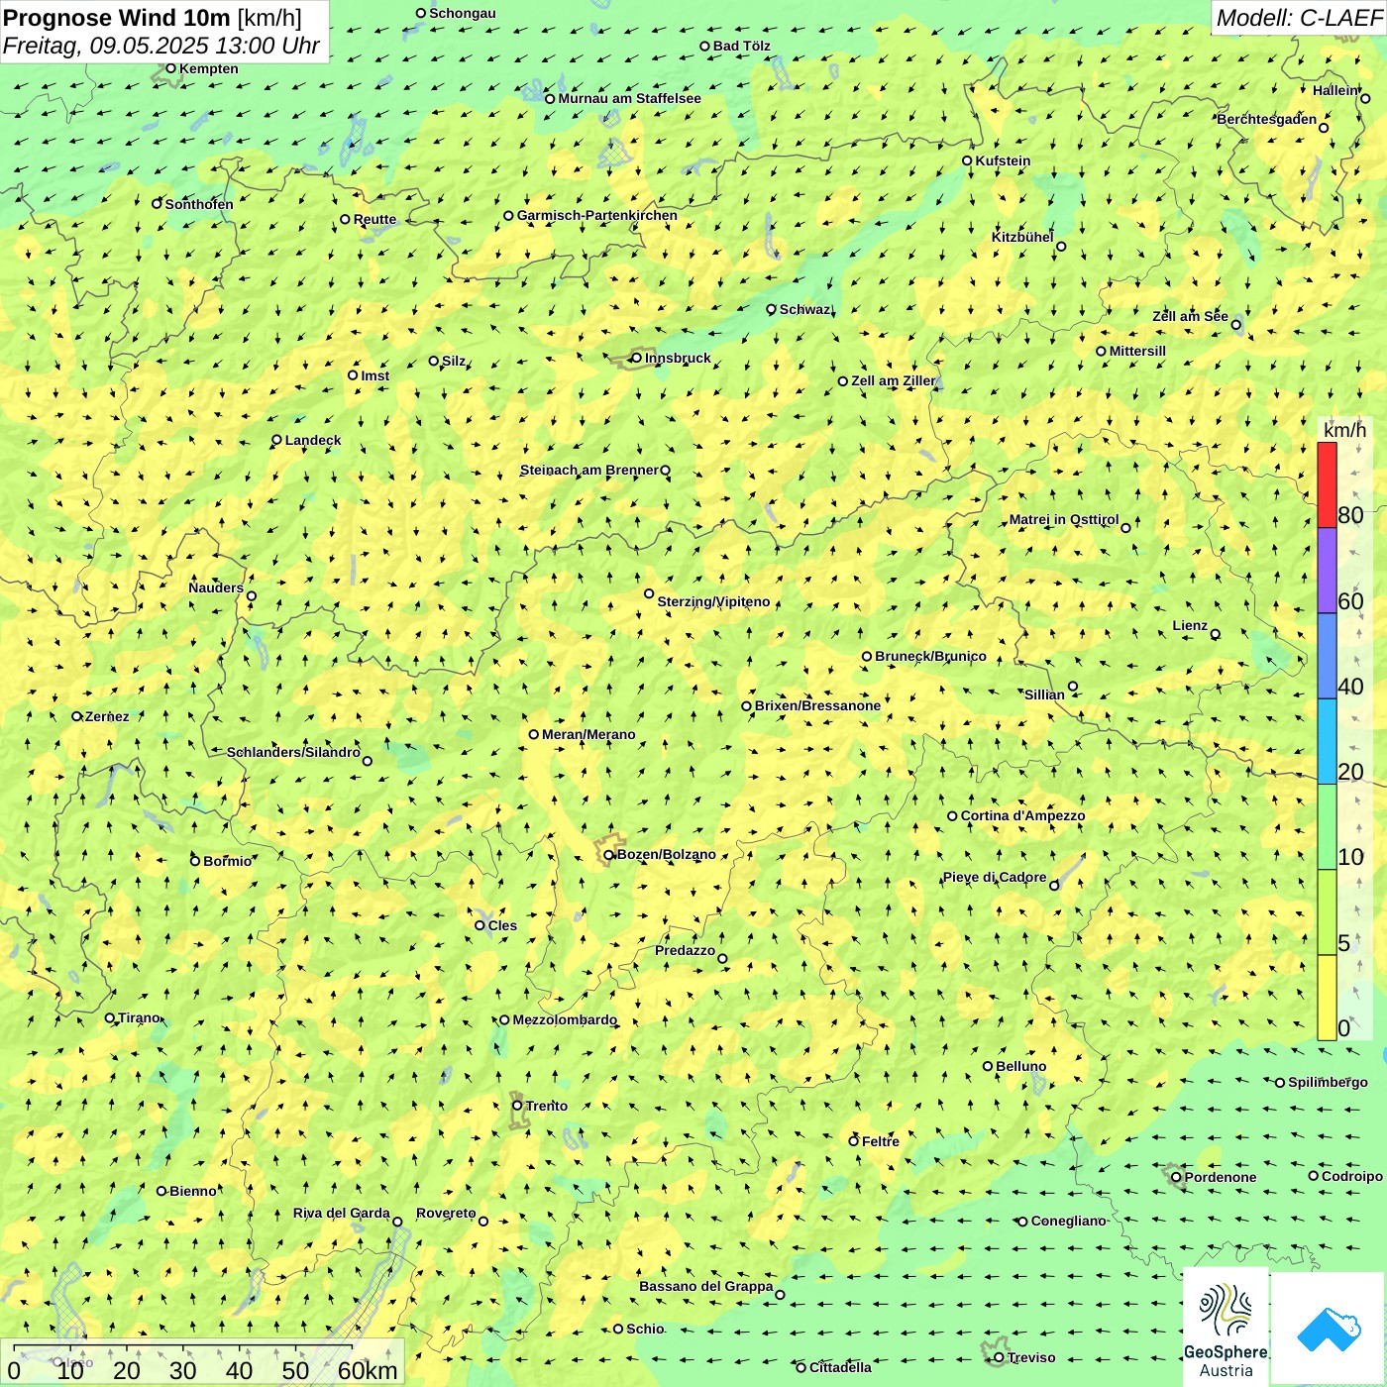Click the 'Berchtesgaden' label

click(1267, 119)
